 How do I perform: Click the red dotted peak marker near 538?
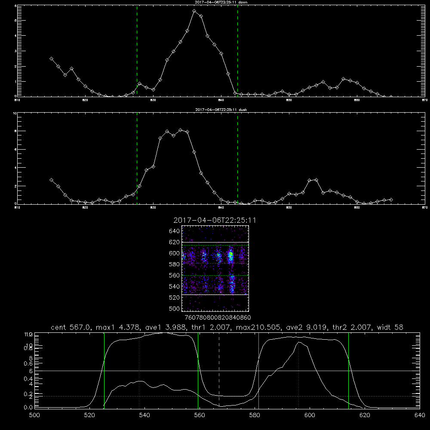pos(139,370)
